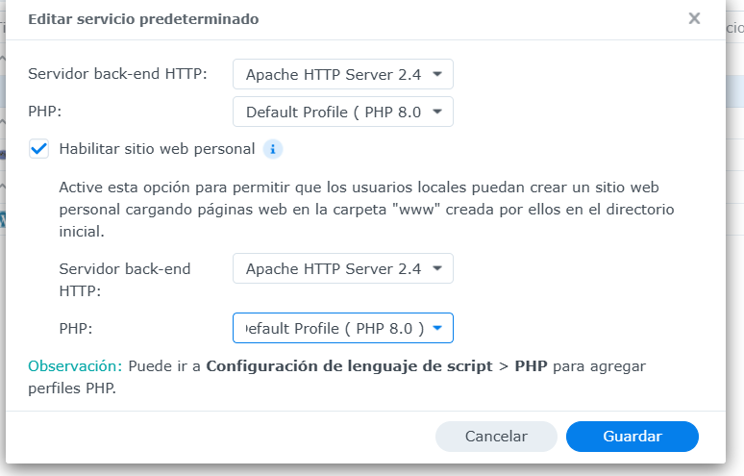The height and width of the screenshot is (476, 744).
Task: Click the info icon beside Habilitar sitio web personal
Action: (273, 149)
